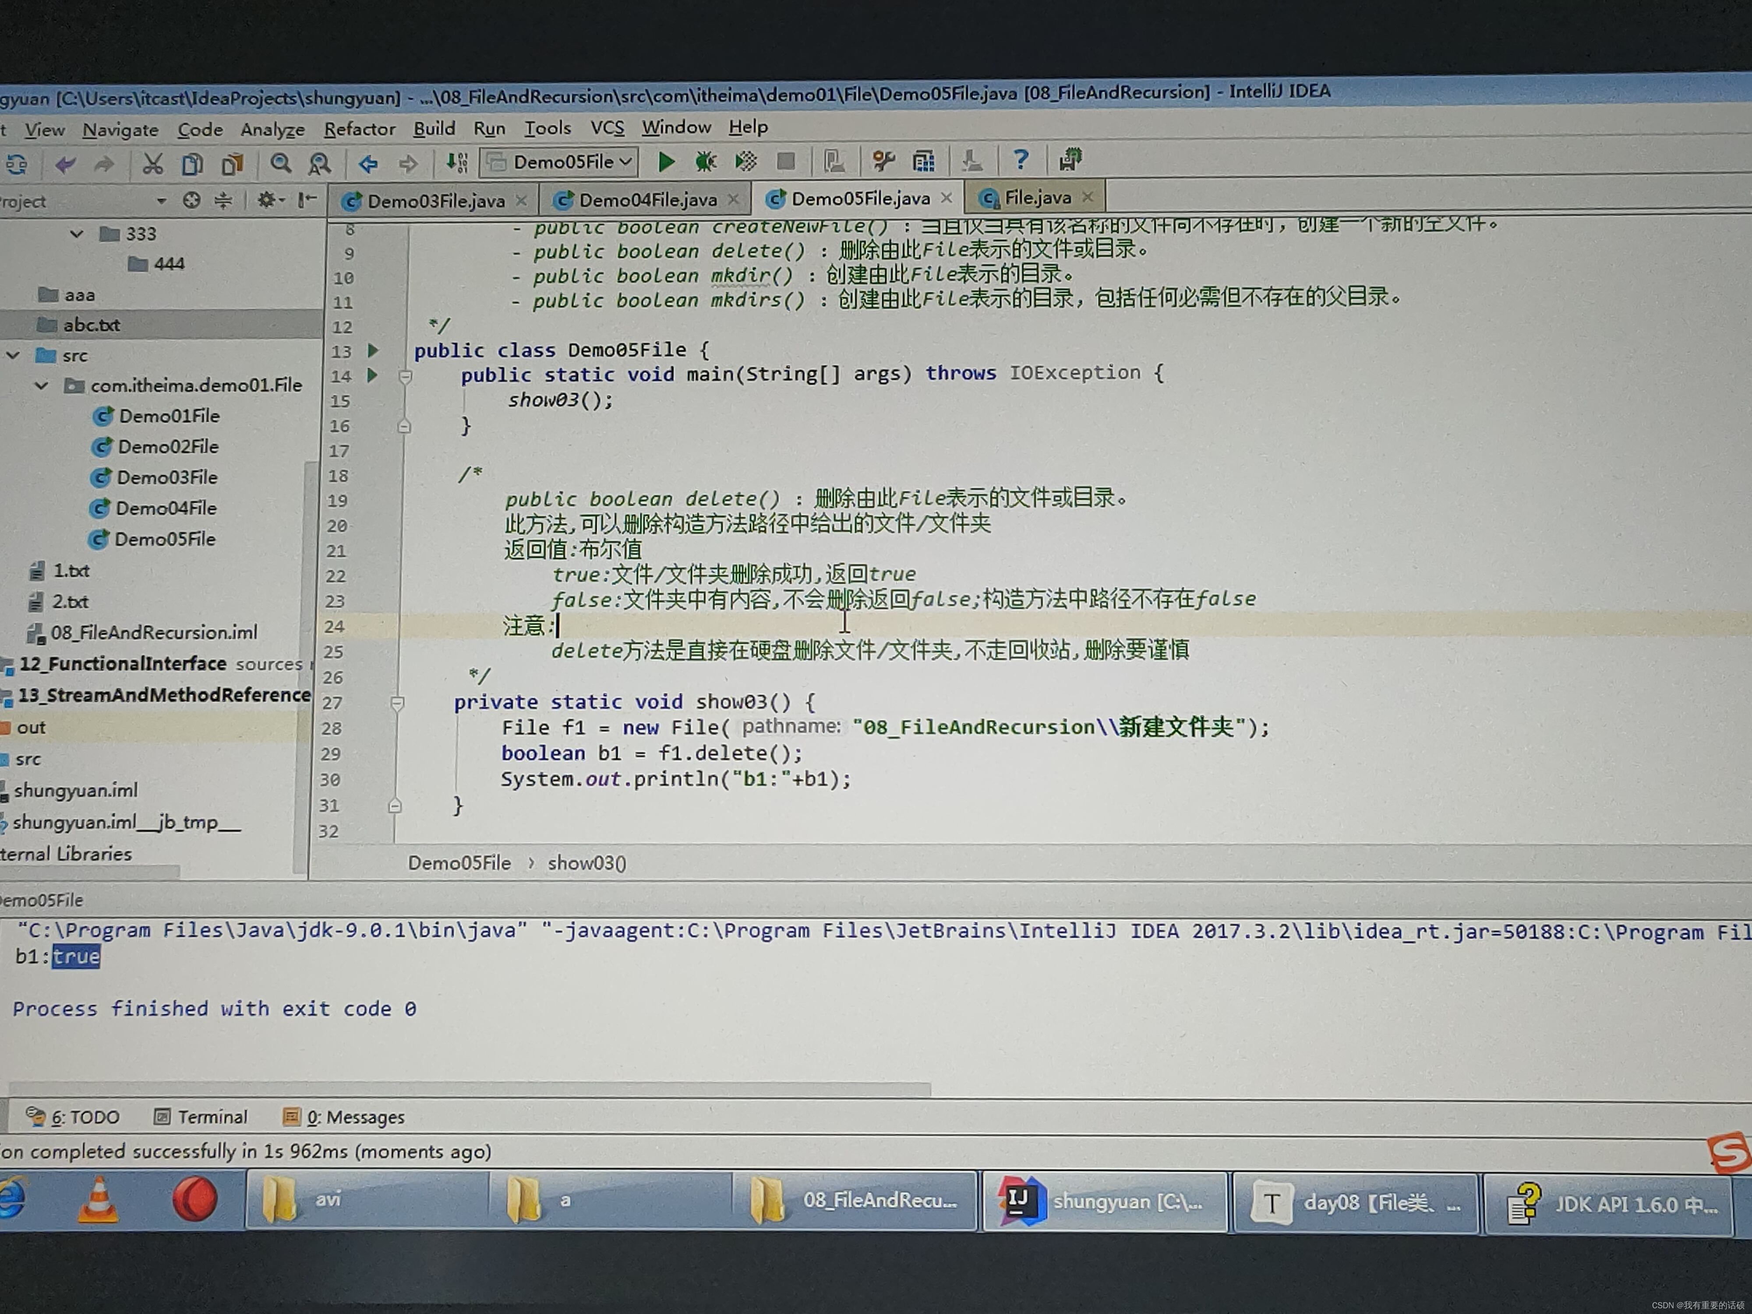Close the Demo04File.java tab

coord(733,199)
